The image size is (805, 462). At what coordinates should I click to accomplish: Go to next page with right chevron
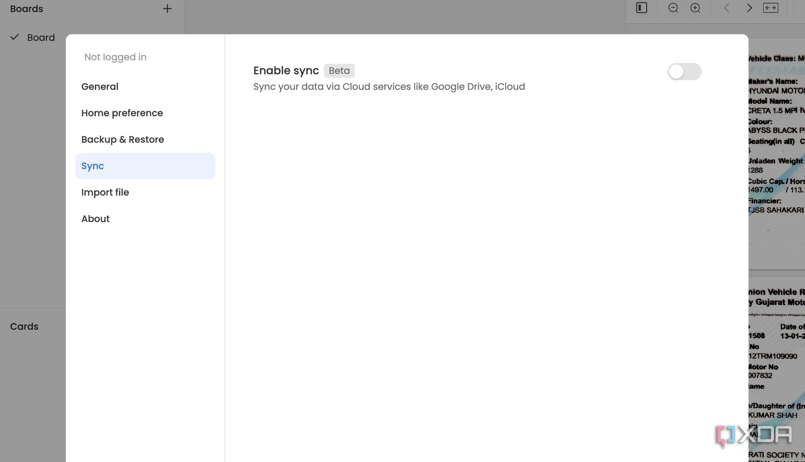pos(749,8)
